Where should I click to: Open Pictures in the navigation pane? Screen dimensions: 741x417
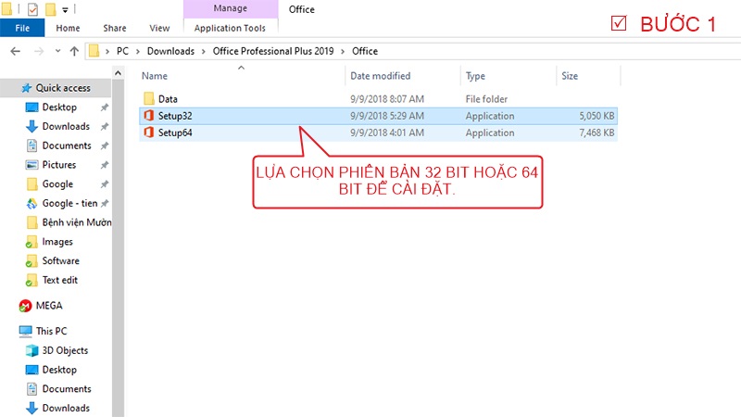(x=59, y=165)
